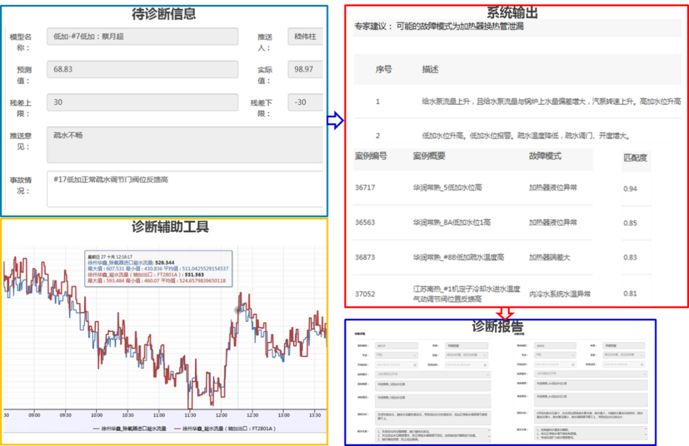
Task: Click the 故障模式 column header in case table
Action: point(545,156)
